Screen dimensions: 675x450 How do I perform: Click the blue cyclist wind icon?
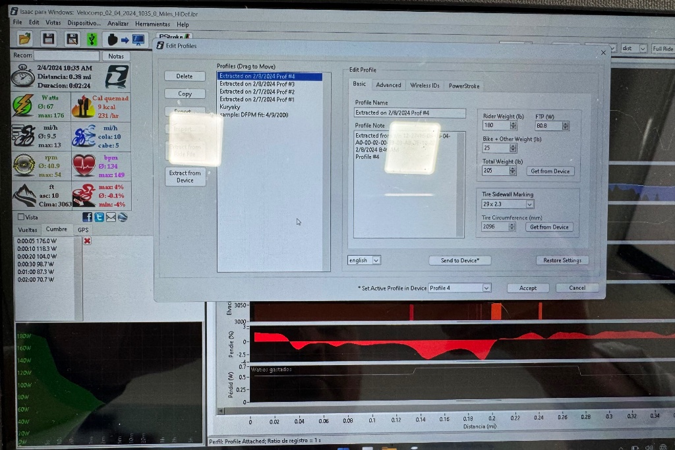pyautogui.click(x=84, y=136)
